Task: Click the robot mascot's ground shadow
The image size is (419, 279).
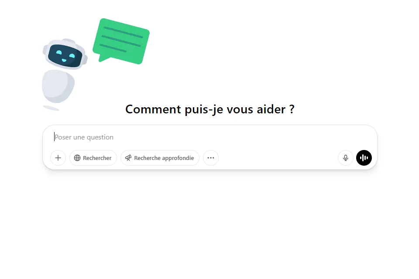Action: [51, 108]
